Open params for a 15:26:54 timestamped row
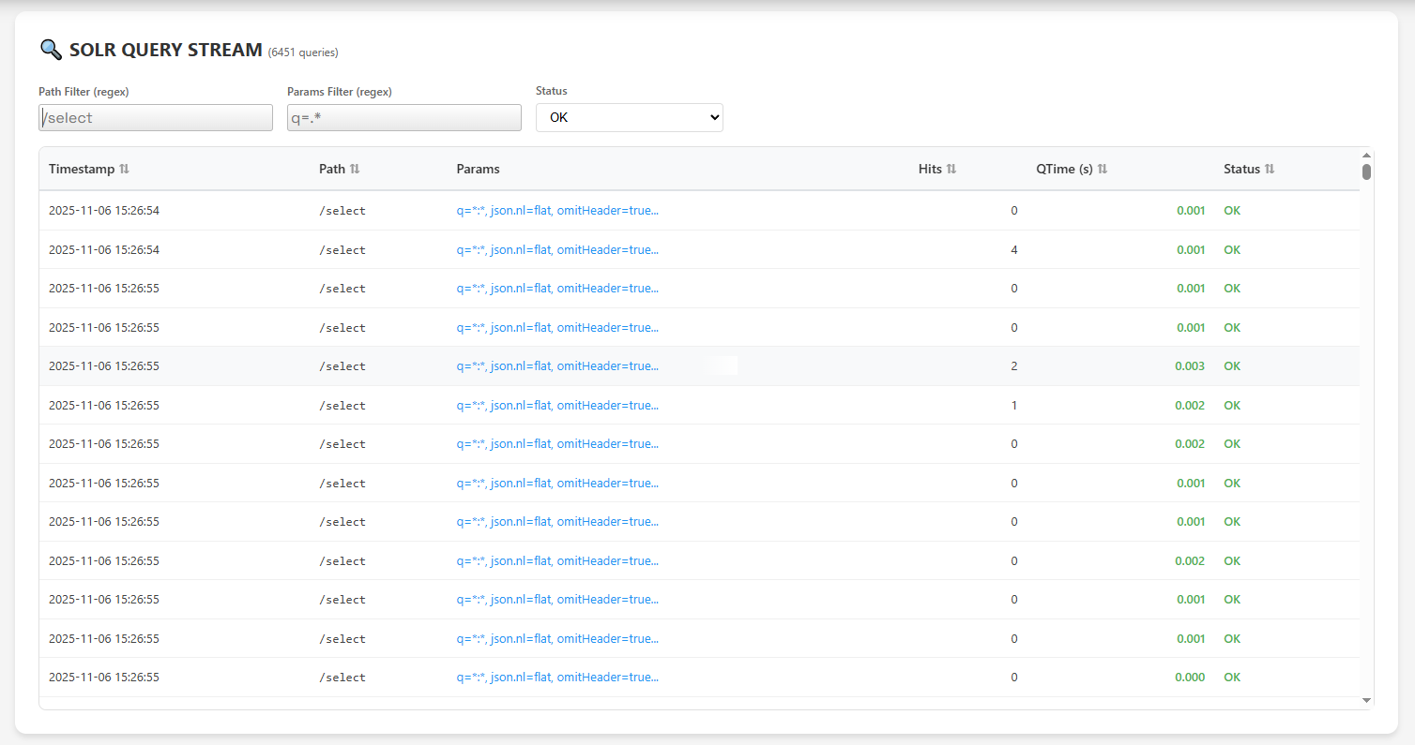This screenshot has height=745, width=1415. tap(557, 210)
